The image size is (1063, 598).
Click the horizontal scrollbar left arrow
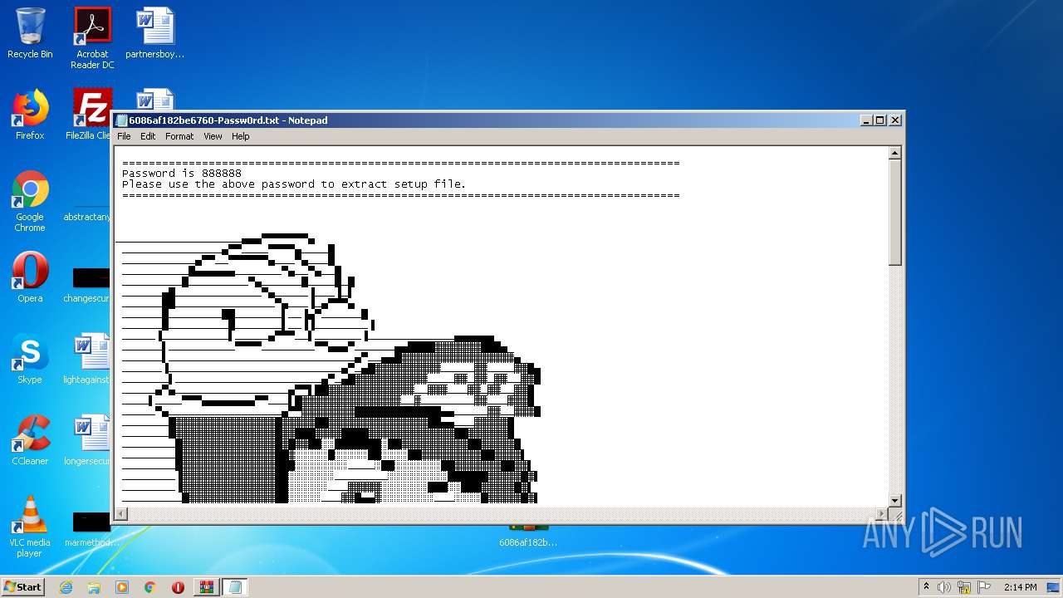pos(121,514)
